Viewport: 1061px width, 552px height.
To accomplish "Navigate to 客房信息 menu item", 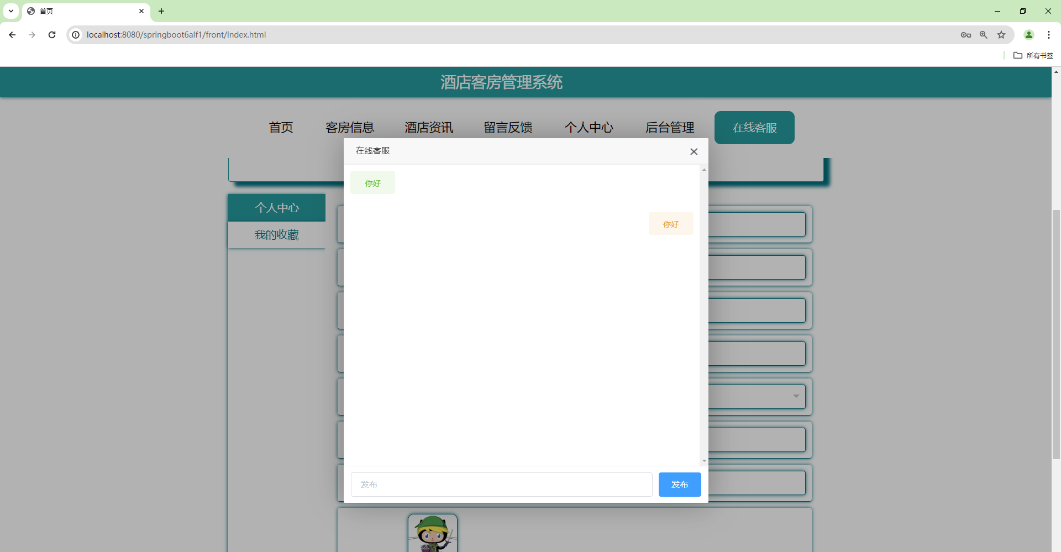I will [350, 128].
